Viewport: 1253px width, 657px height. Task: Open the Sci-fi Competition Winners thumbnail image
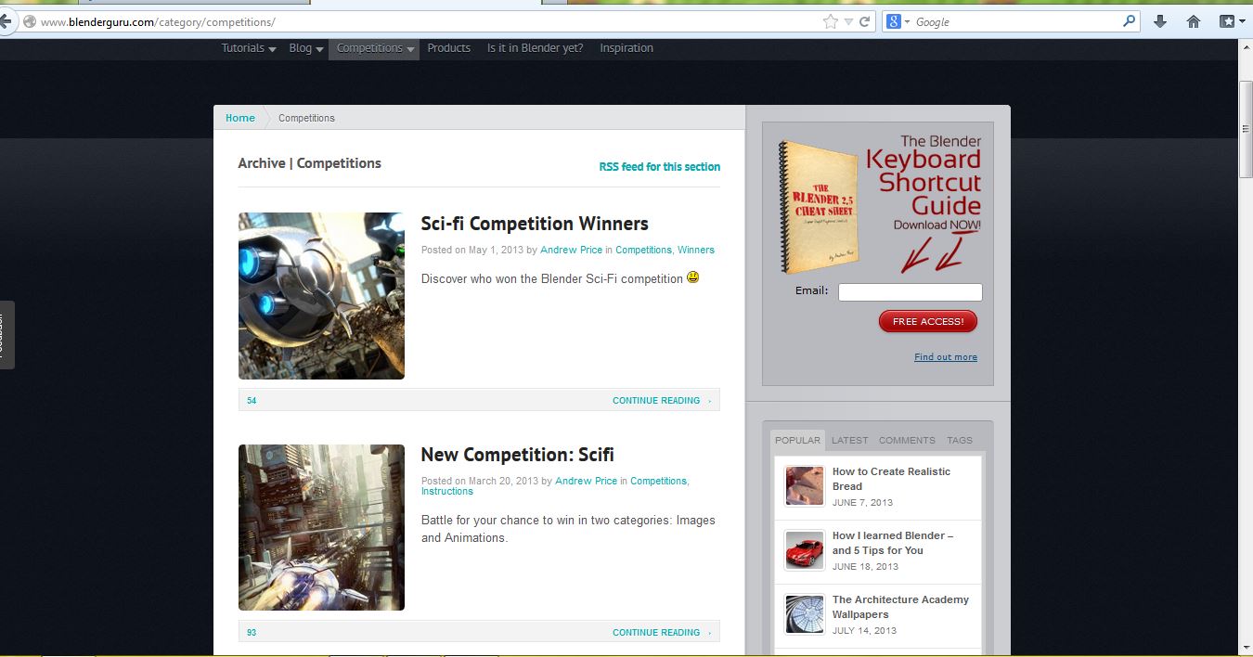(321, 296)
